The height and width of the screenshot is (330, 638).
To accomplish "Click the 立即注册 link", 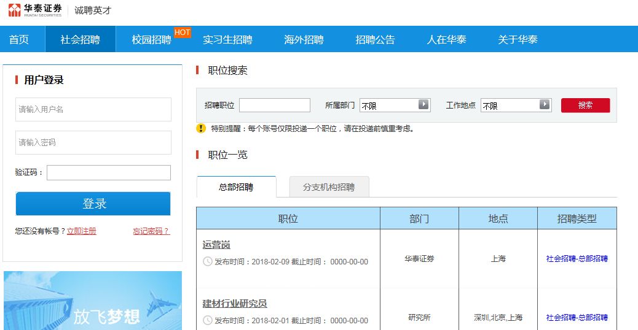I will (x=81, y=231).
